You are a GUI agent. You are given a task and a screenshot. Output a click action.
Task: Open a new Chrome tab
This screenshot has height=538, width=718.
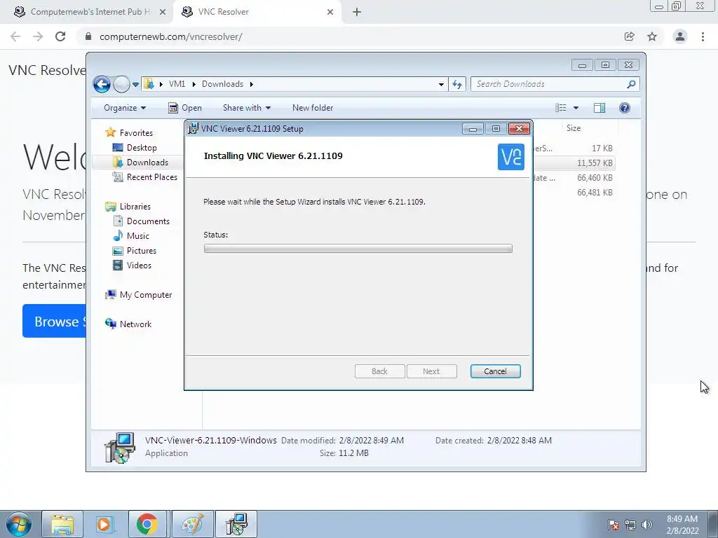coord(357,13)
